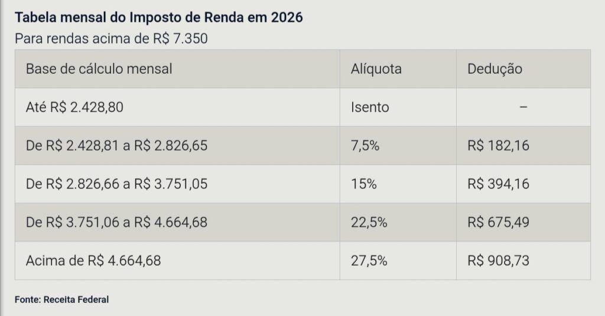Click the "De R$ 3.751,06 a R$ 4.664,68" cell
Viewport: 605px width, 316px height.
click(x=116, y=222)
